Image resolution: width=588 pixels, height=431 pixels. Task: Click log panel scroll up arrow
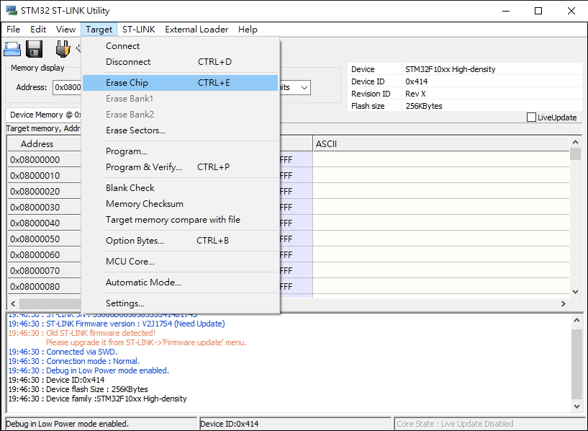click(576, 321)
